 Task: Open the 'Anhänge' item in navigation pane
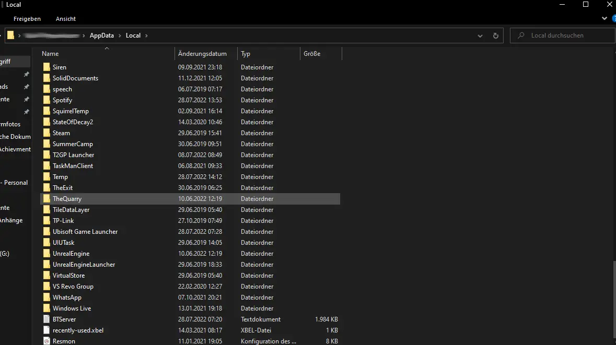[11, 220]
